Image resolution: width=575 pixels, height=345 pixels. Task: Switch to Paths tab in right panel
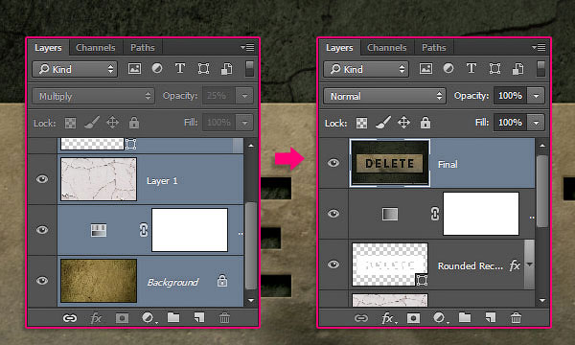433,48
